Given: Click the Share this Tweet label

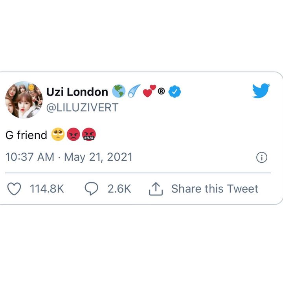Looking at the screenshot, I should coord(215,189).
